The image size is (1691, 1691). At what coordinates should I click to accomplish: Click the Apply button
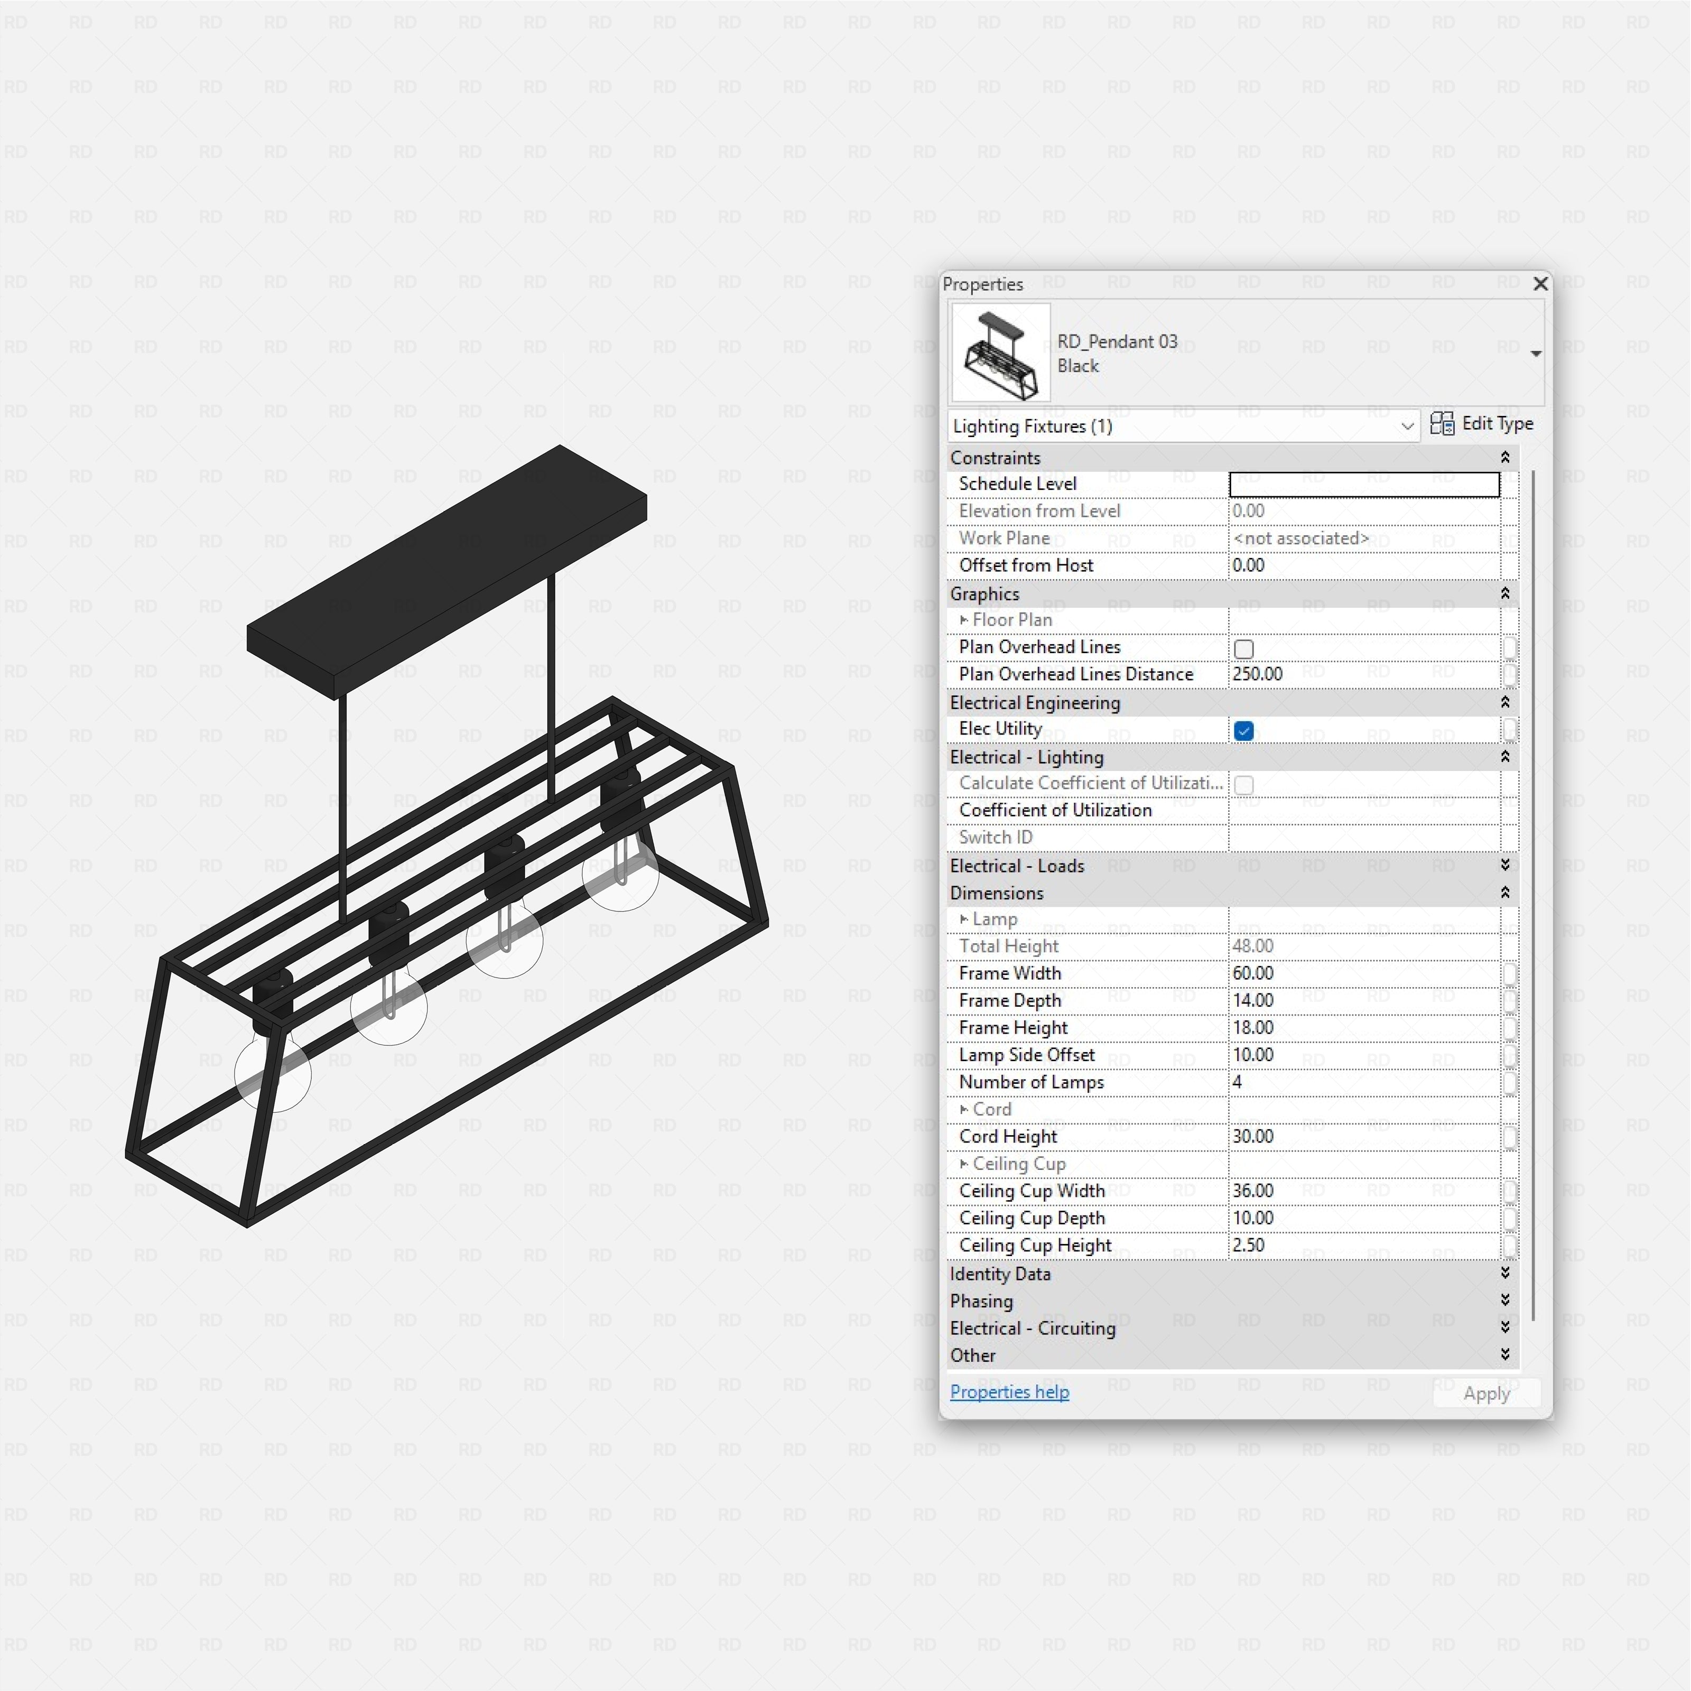click(1486, 1393)
